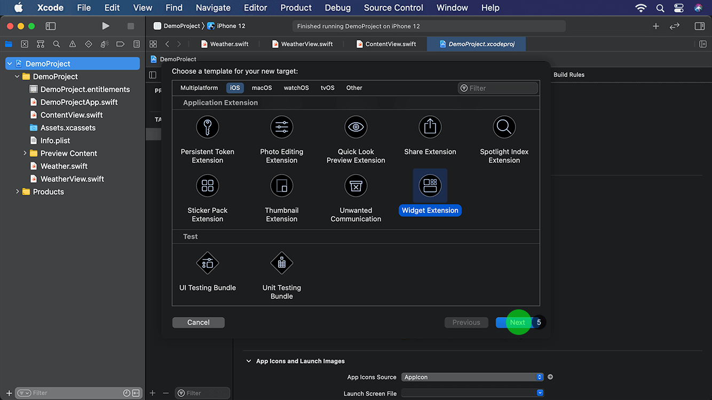The width and height of the screenshot is (712, 400).
Task: Select the Unwanted Communication template
Action: [x=356, y=198]
